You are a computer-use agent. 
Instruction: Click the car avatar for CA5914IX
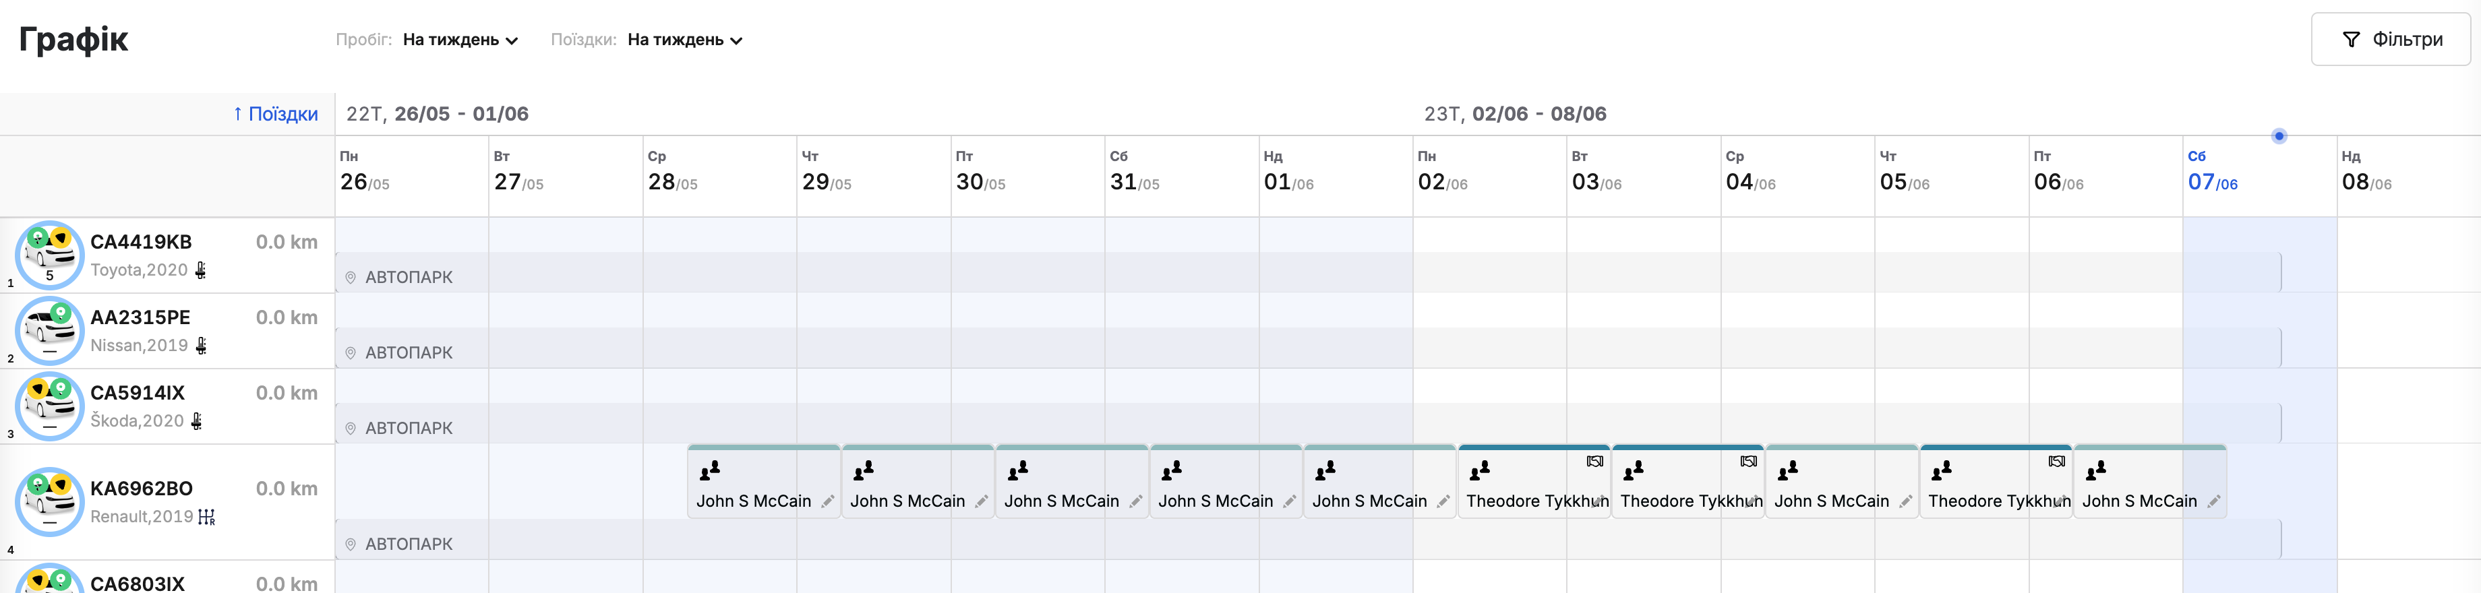[50, 406]
